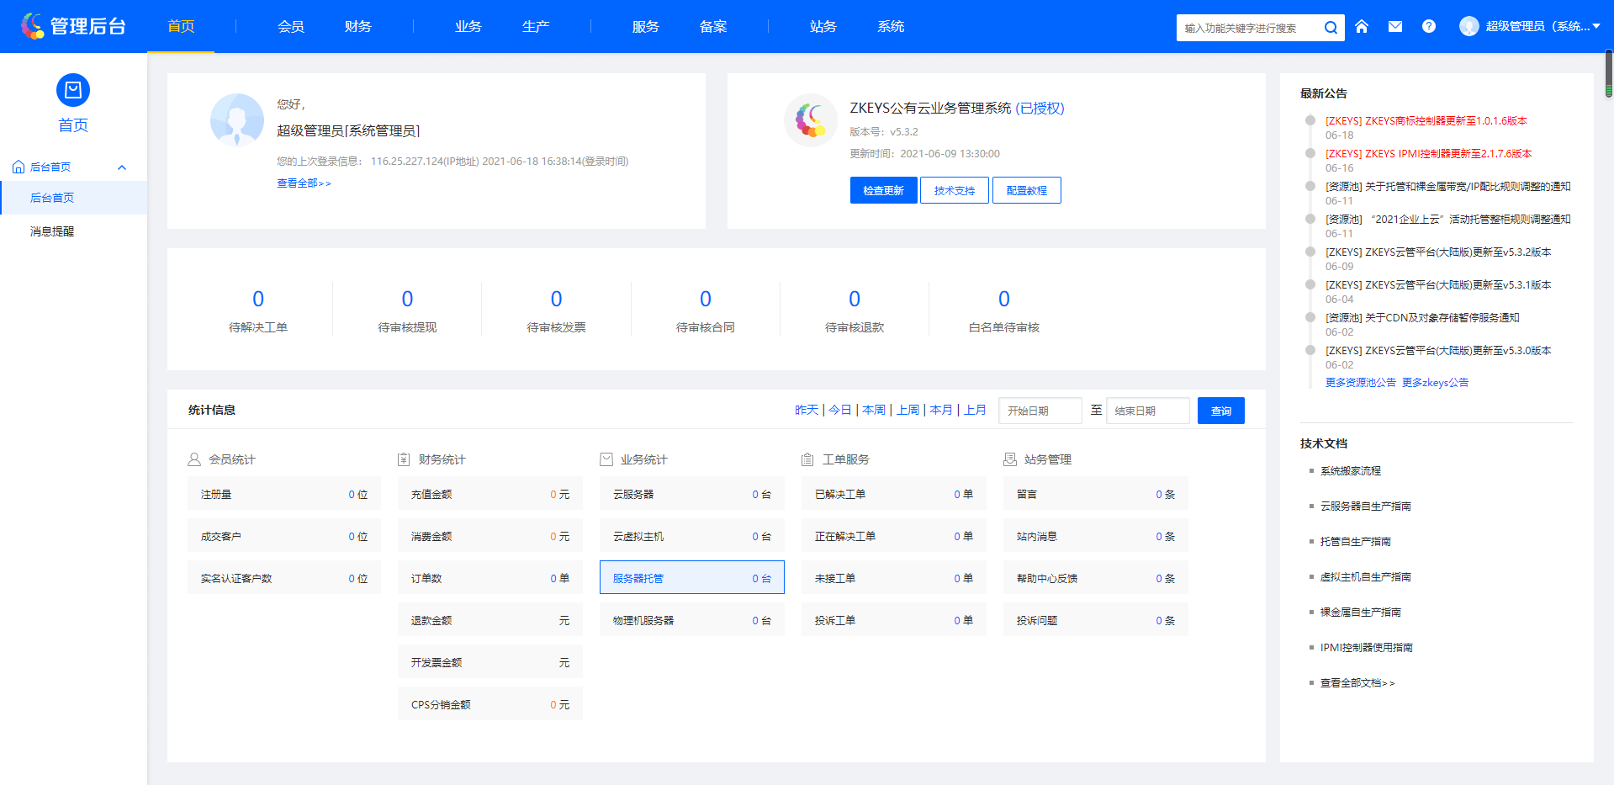The width and height of the screenshot is (1614, 785).
Task: Open the 系统 menu
Action: click(891, 27)
